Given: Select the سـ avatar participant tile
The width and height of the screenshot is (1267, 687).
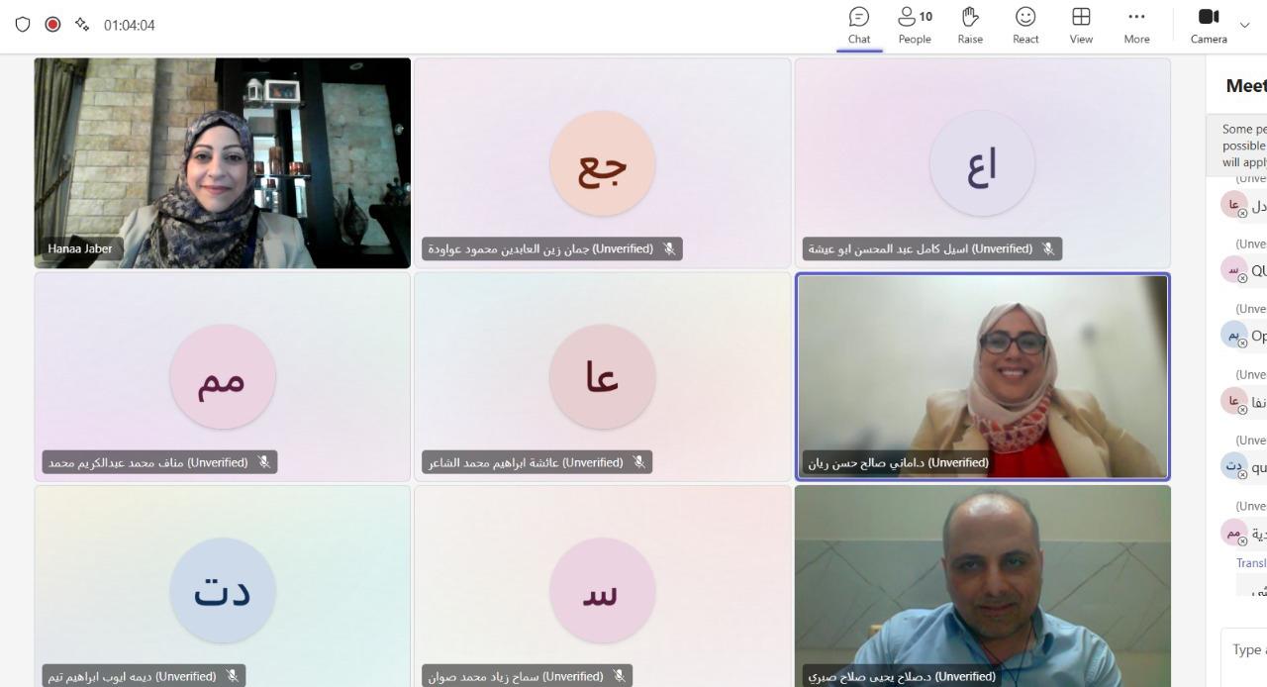Looking at the screenshot, I should 602,586.
